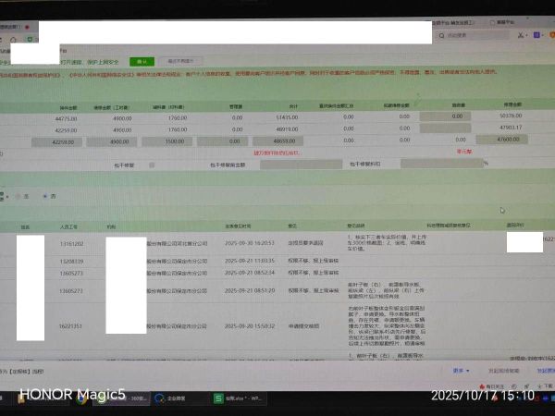Screen dimensions: 555x416
Task: Click the 人员工号 column header
Action: pos(71,225)
